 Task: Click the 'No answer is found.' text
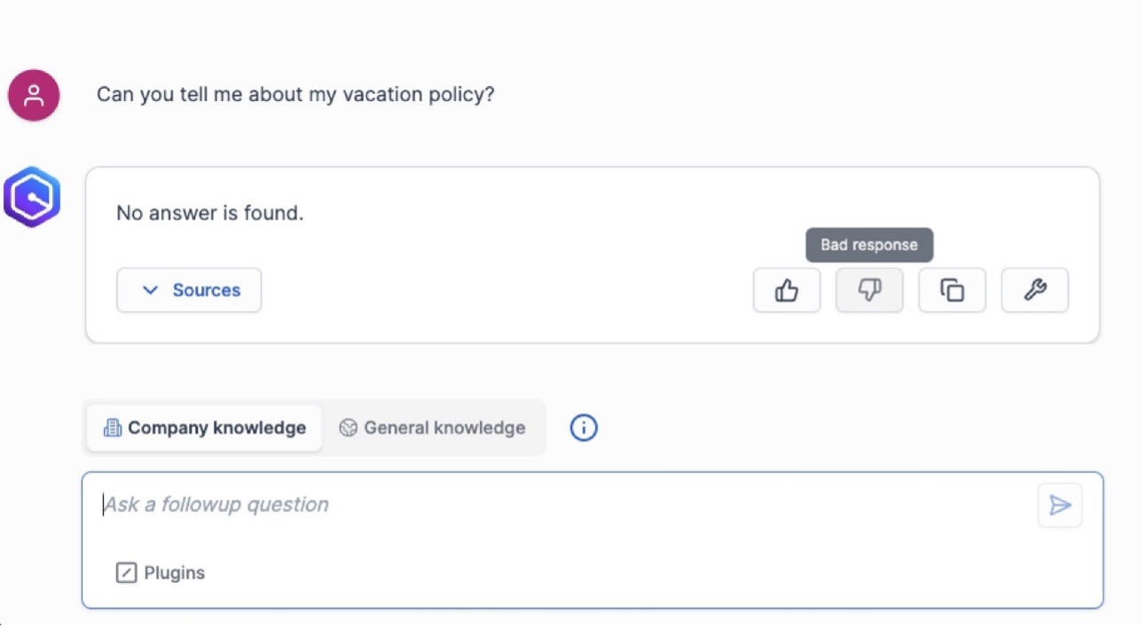(210, 213)
